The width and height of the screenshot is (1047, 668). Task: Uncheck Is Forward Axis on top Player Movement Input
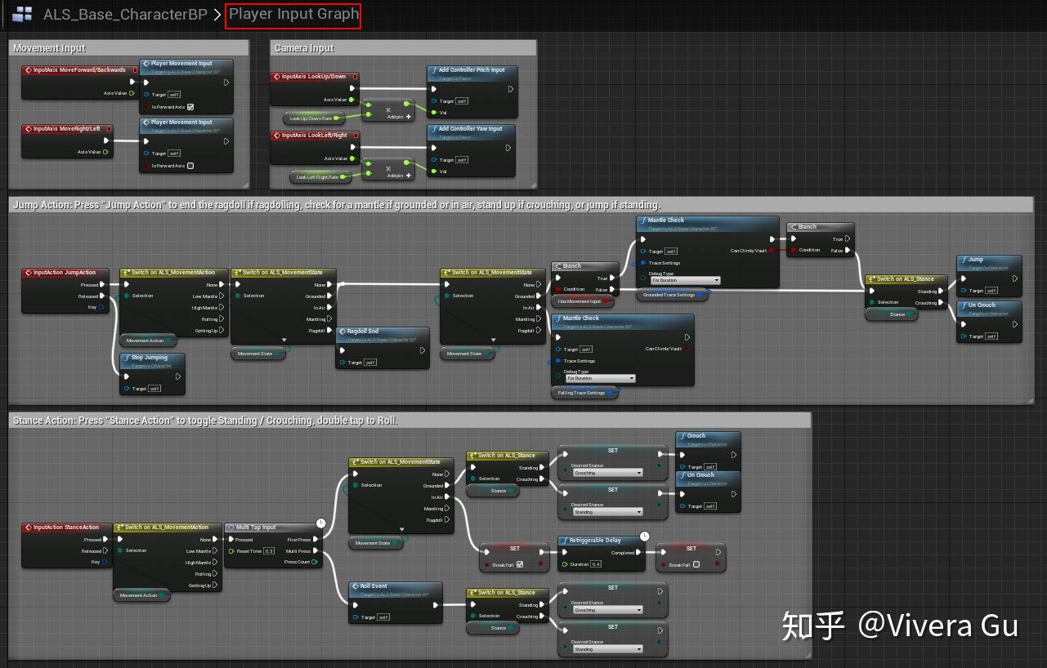point(190,107)
